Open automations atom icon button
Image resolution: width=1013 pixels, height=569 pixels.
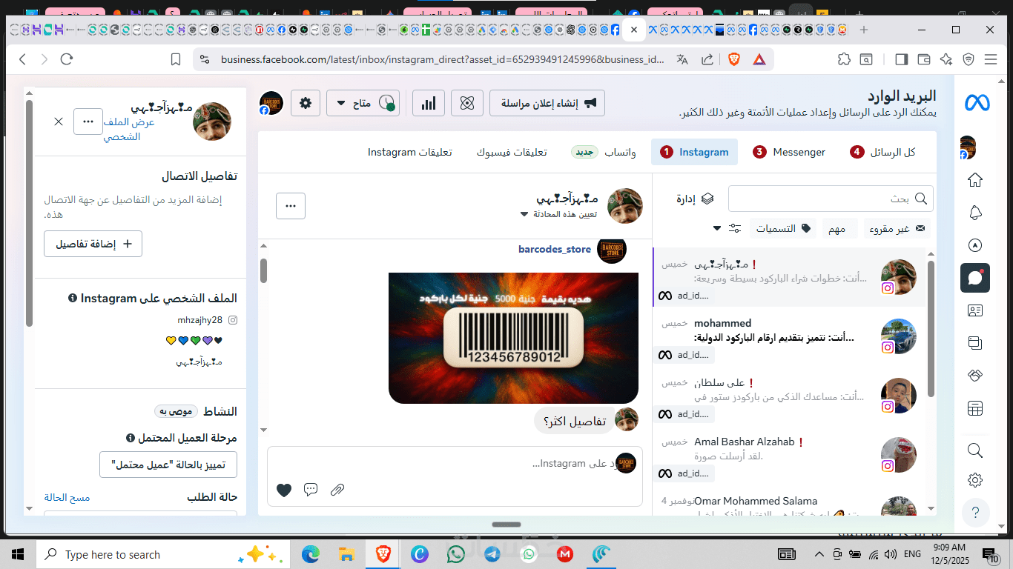tap(467, 103)
